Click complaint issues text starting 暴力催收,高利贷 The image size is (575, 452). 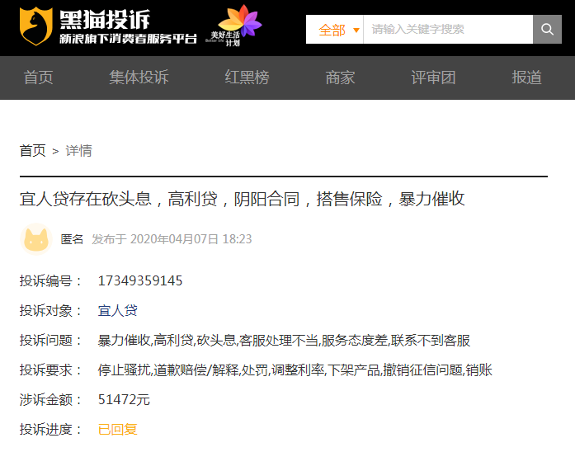tap(284, 340)
